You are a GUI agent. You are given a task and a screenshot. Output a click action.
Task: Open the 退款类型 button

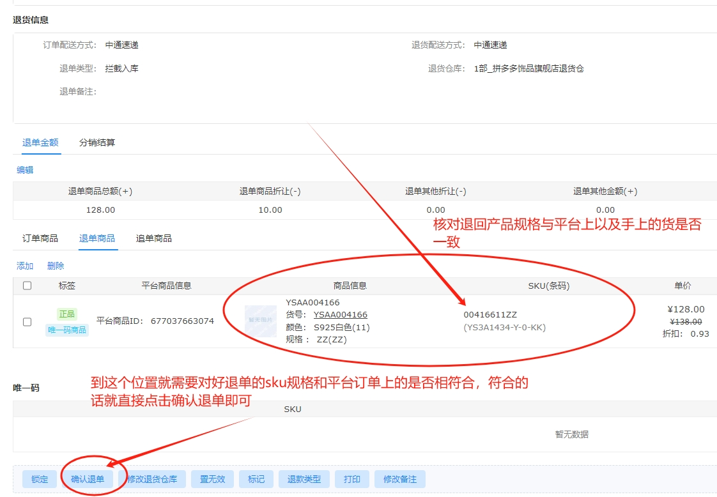(x=304, y=479)
